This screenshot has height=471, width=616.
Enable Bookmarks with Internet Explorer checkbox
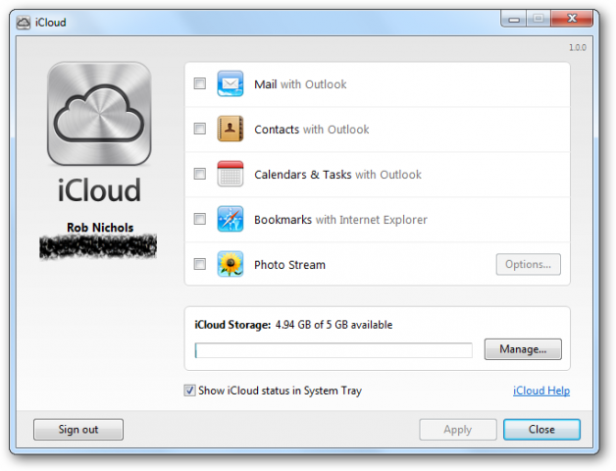pos(200,219)
